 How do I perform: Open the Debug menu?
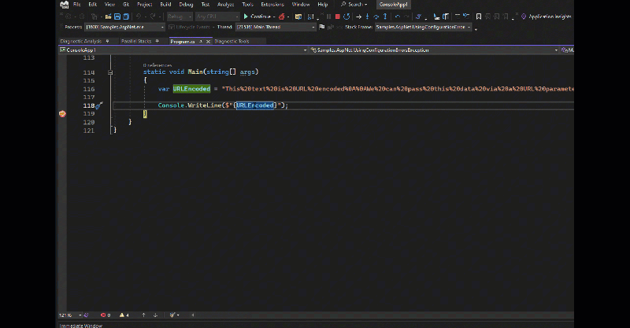pyautogui.click(x=186, y=5)
